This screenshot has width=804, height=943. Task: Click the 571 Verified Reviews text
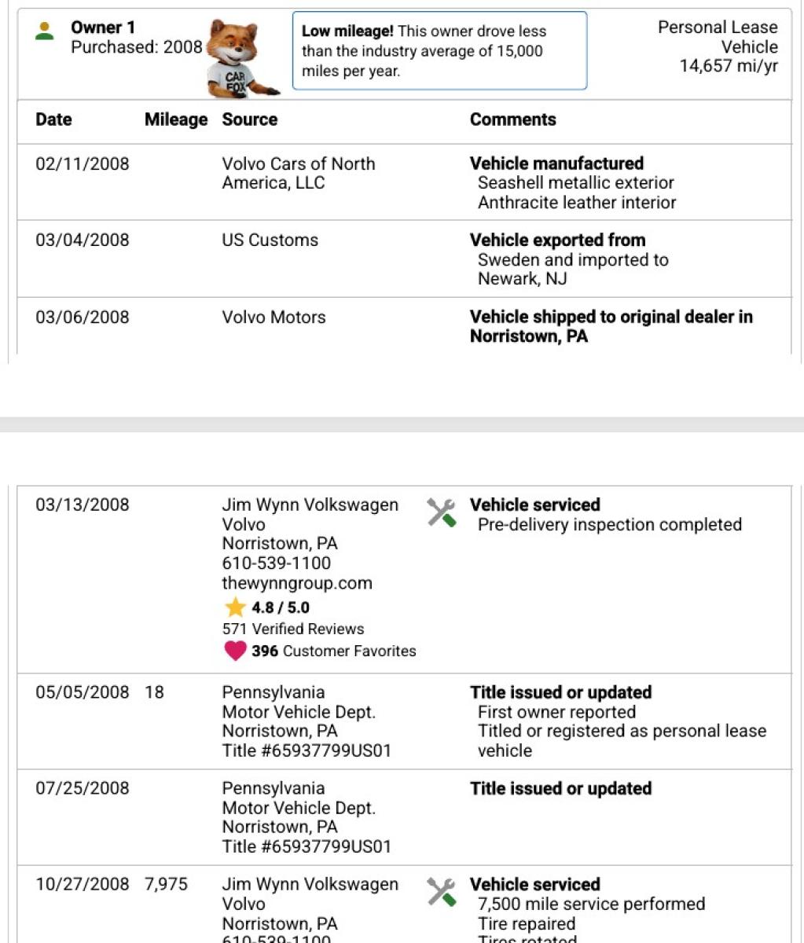point(293,629)
